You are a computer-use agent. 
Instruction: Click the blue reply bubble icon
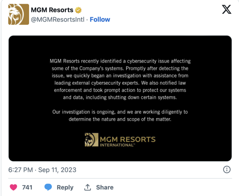pos(48,187)
